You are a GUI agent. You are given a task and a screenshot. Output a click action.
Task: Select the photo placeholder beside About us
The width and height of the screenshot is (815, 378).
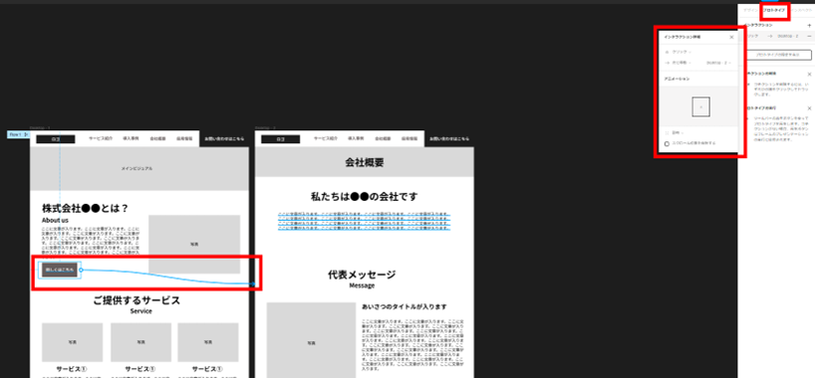coord(194,244)
